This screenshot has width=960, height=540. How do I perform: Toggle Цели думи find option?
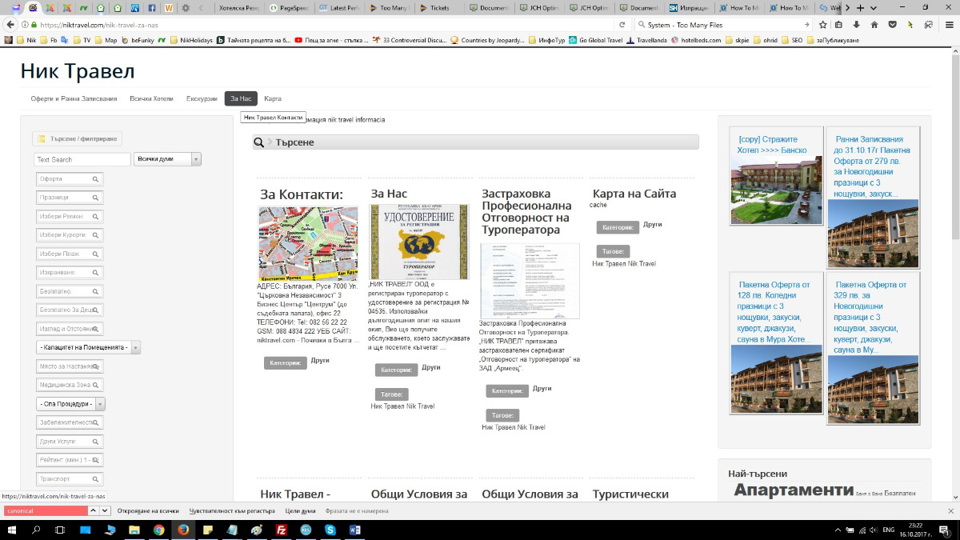300,510
